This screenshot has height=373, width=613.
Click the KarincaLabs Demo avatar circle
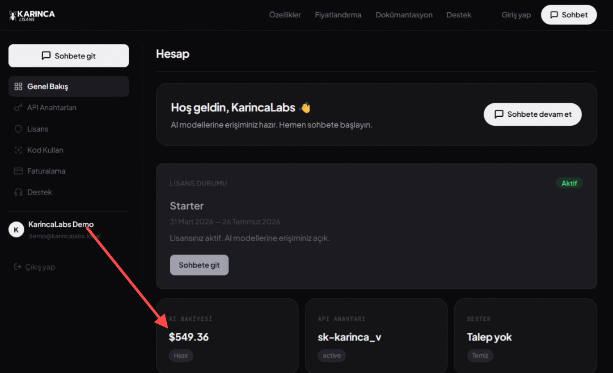point(17,230)
